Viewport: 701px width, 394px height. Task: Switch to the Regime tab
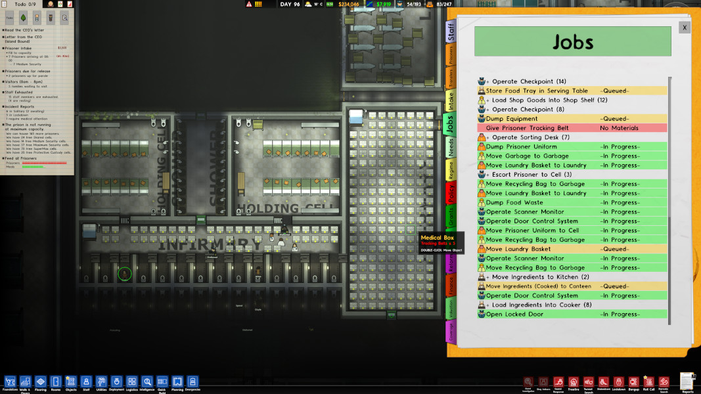click(451, 170)
